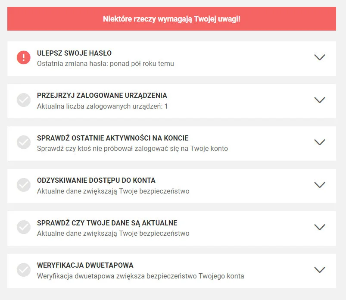This screenshot has height=300, width=346.
Task: Expand the ULEPSZ SWOJE HASŁO section chevron
Action: coord(319,57)
